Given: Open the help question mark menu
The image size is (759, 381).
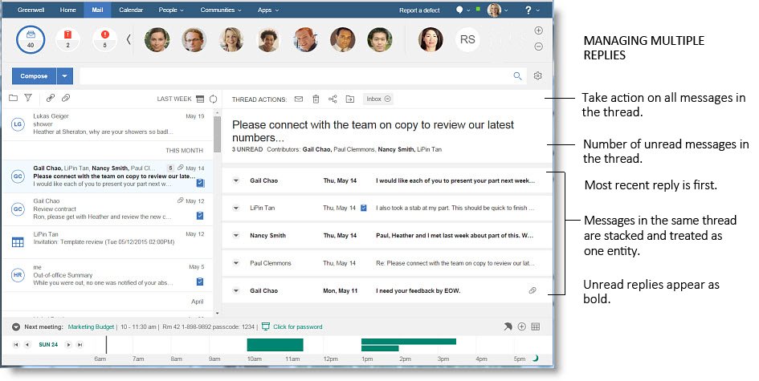Looking at the screenshot, I should (531, 10).
